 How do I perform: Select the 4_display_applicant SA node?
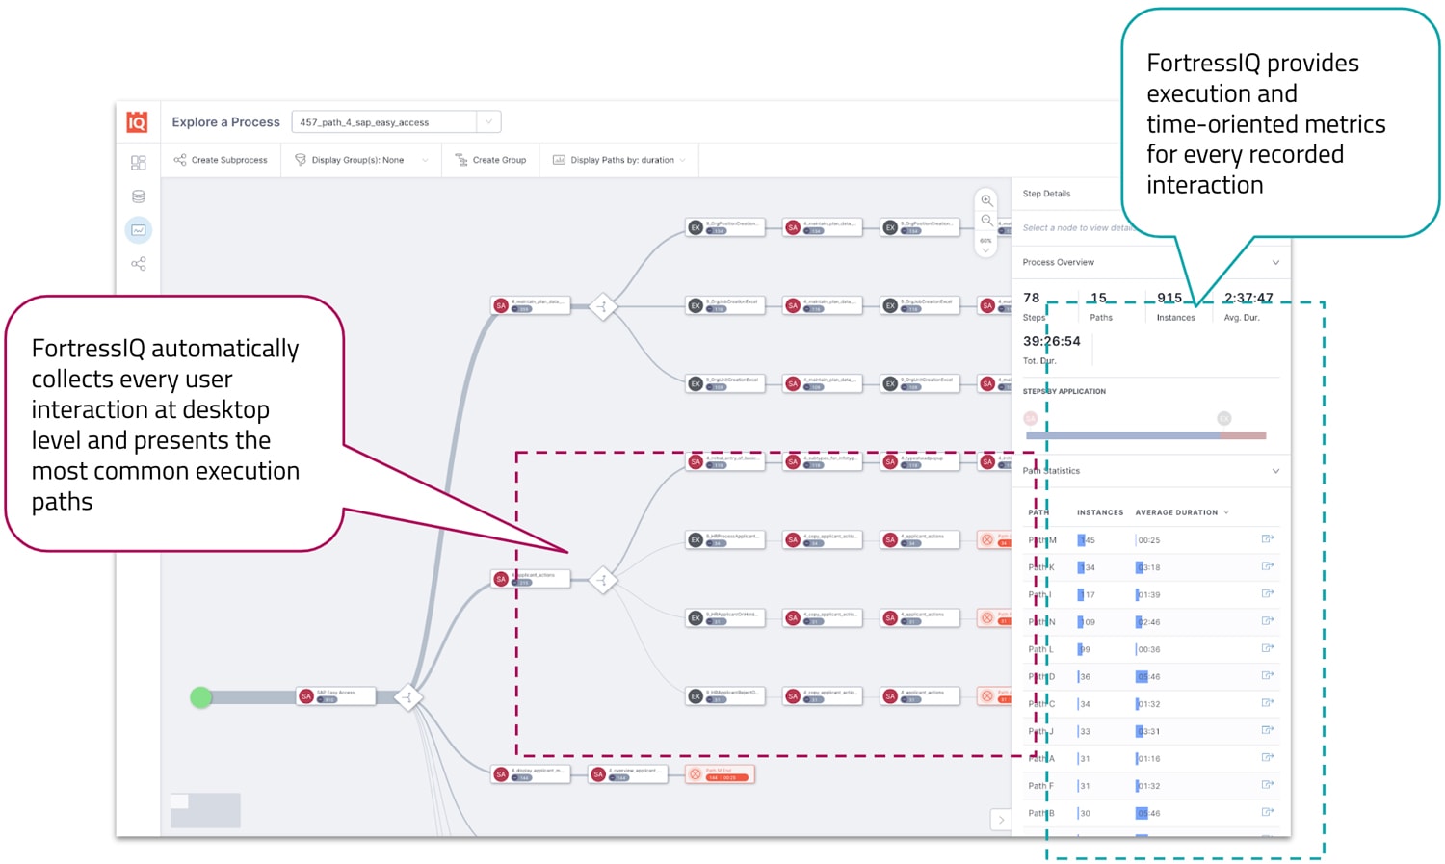(x=531, y=773)
